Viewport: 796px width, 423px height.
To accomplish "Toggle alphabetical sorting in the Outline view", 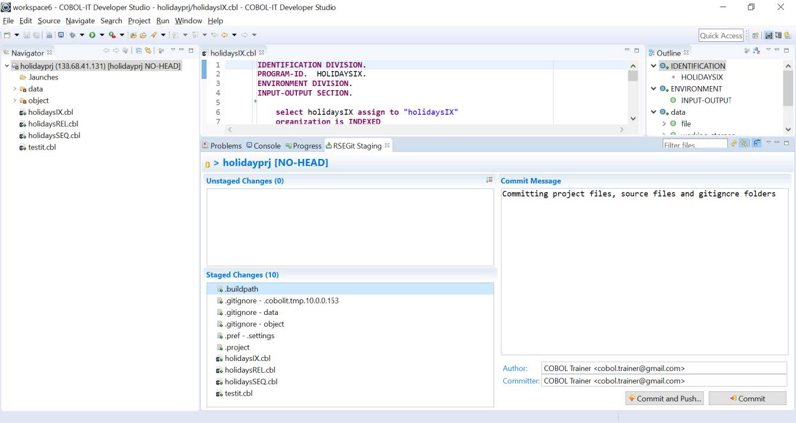I will [x=757, y=51].
